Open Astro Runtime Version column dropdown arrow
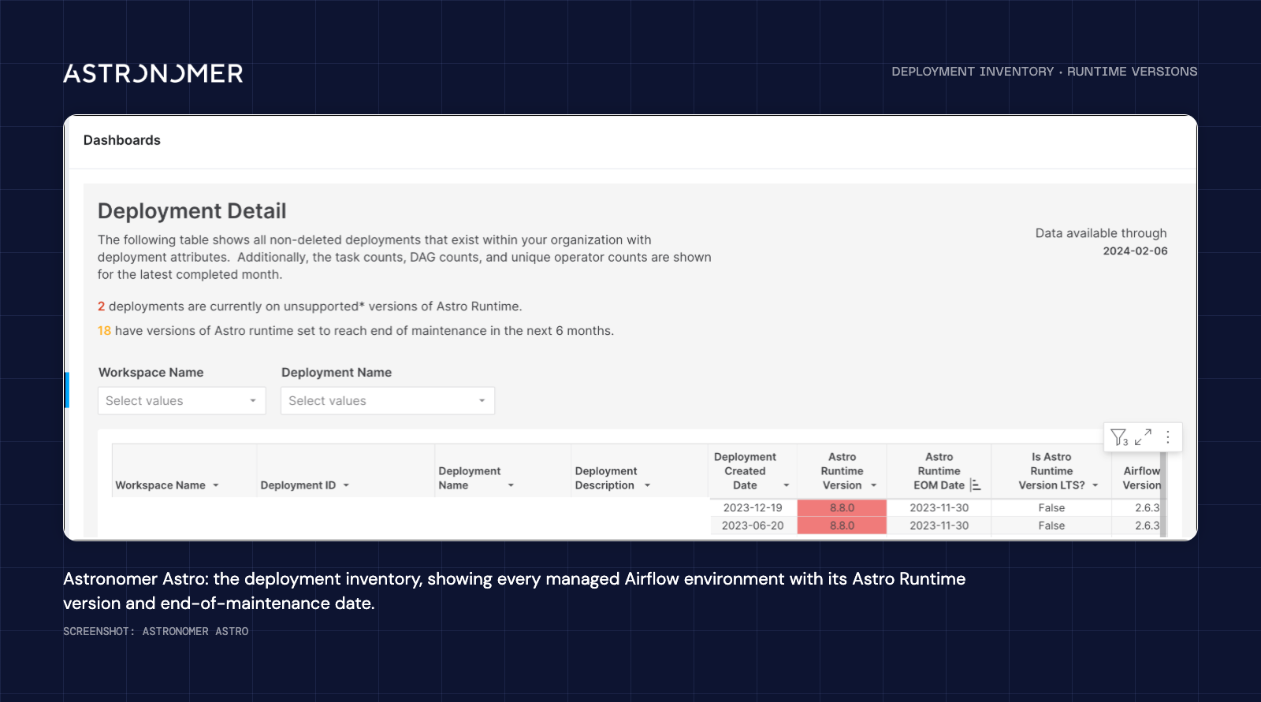The image size is (1261, 702). 873,485
